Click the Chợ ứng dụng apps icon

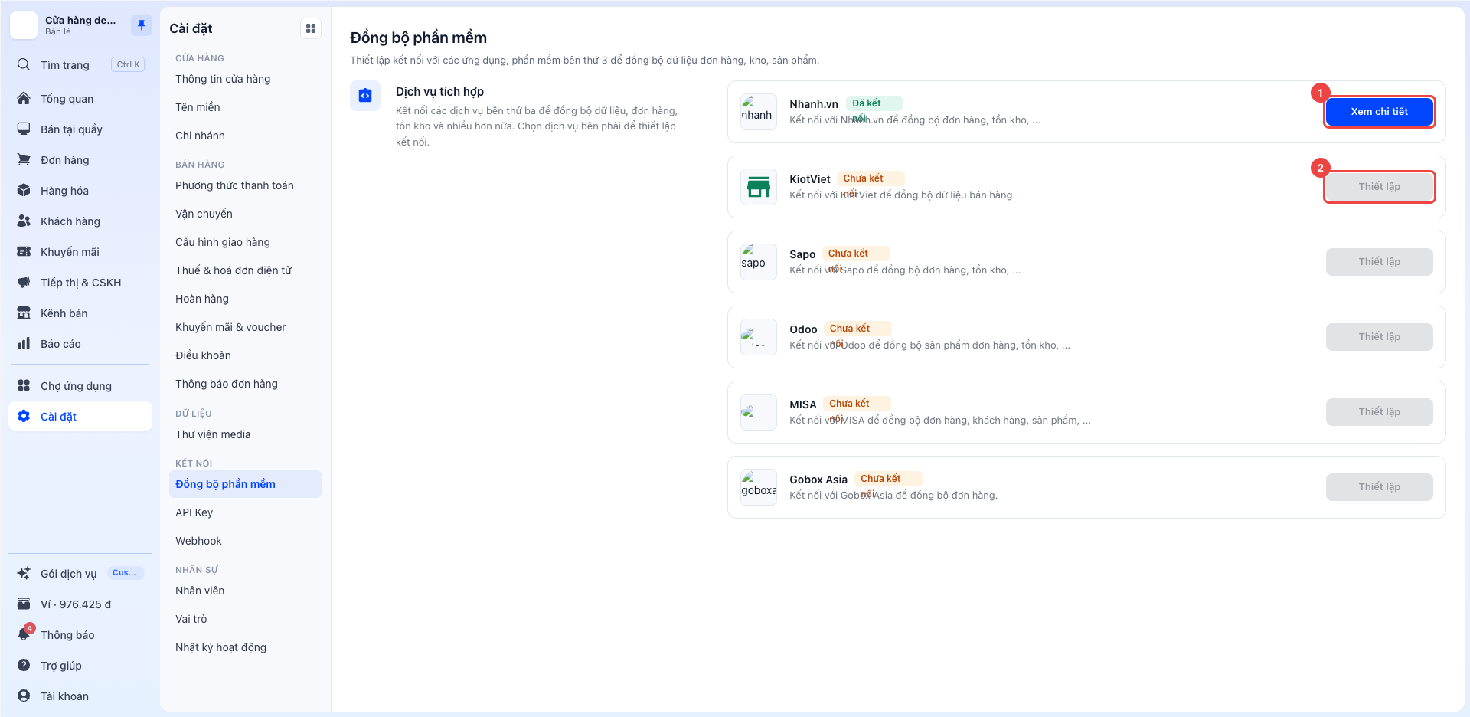(x=24, y=386)
